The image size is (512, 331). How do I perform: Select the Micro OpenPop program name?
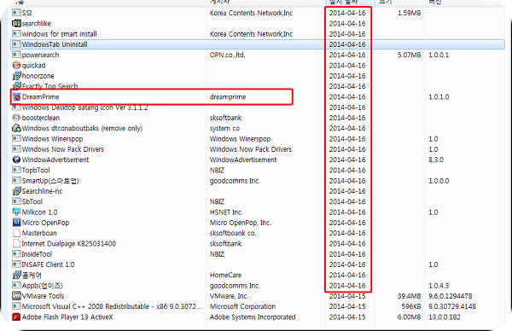click(x=45, y=223)
